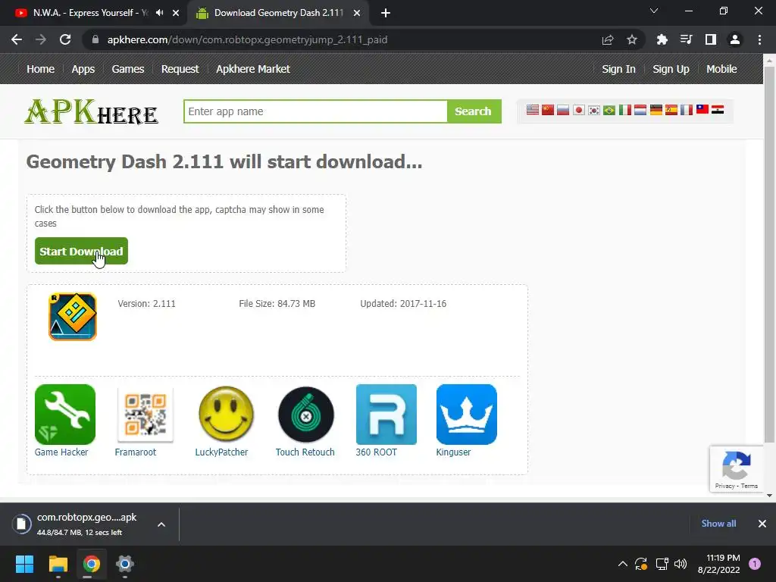The image size is (776, 582).
Task: Select the United States flag language
Action: (x=533, y=110)
